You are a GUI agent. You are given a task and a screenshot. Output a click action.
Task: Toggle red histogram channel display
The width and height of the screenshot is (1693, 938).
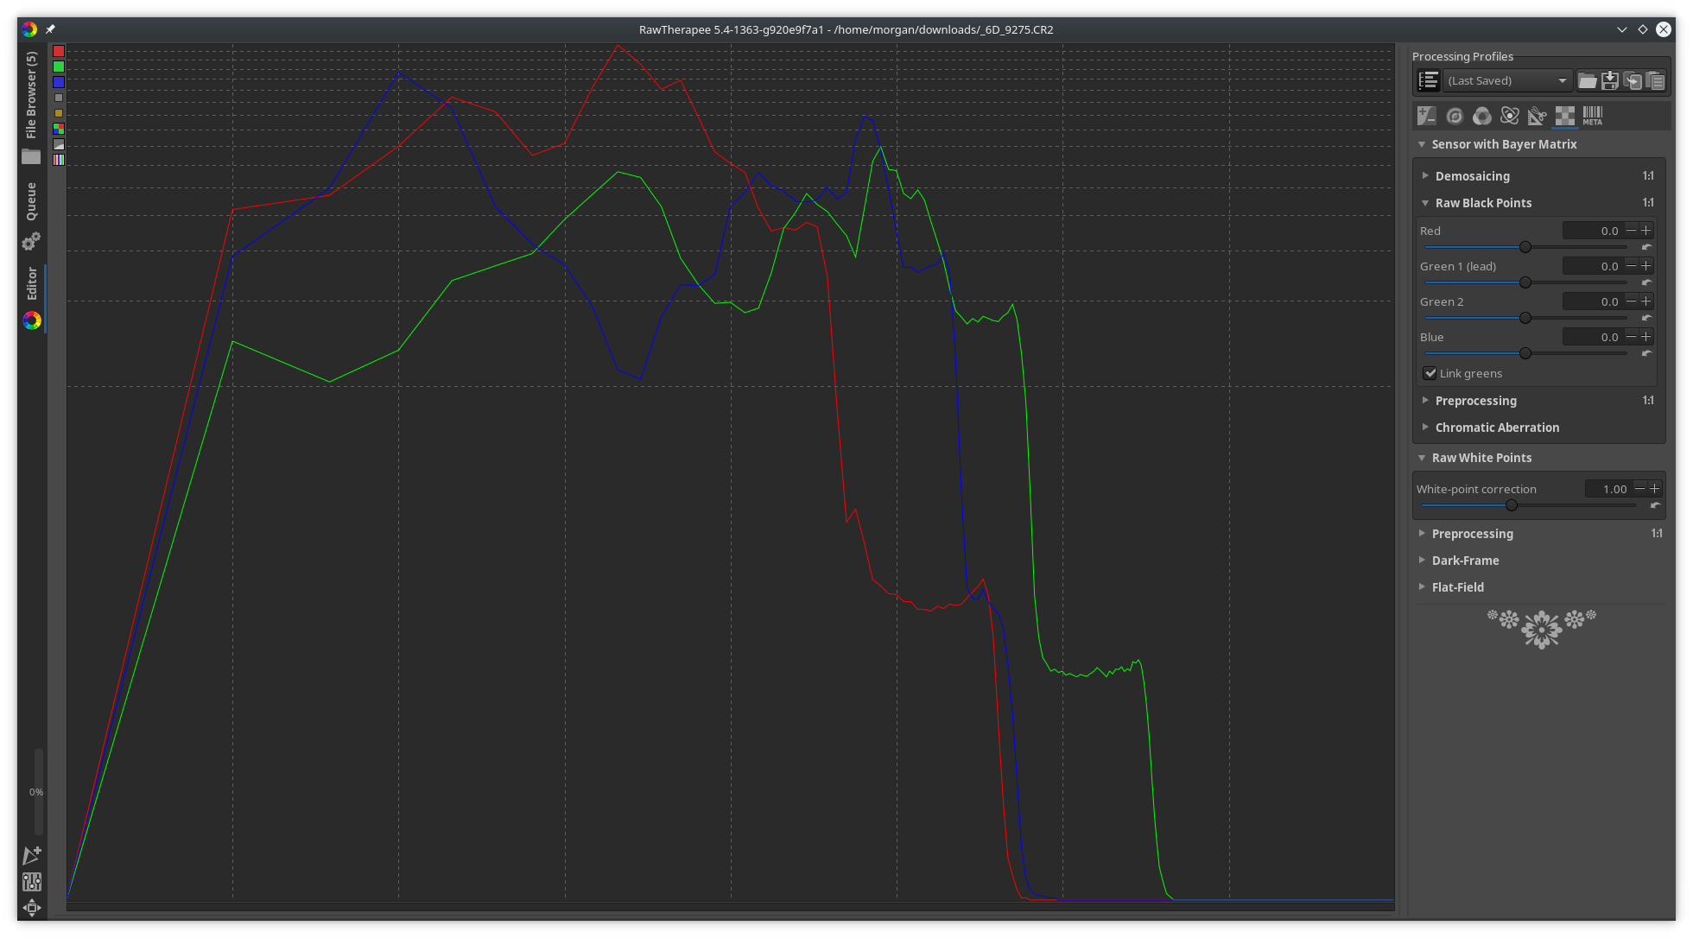59,52
